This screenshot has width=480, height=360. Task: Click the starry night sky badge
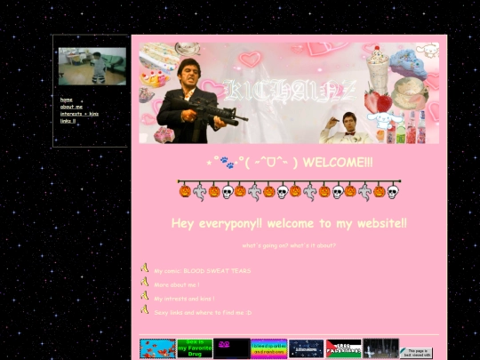point(306,348)
